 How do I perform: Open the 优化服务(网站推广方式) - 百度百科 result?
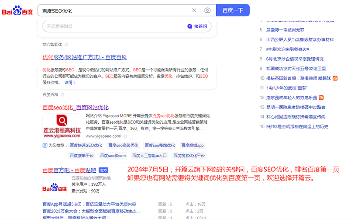84,57
